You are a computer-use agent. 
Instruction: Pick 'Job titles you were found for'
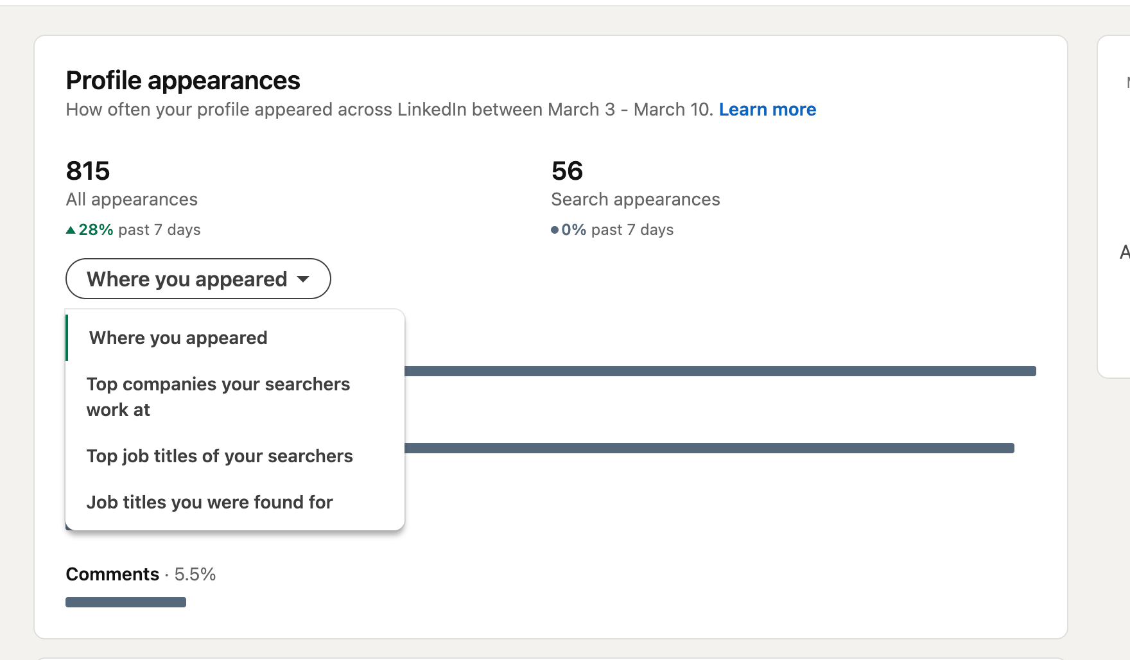tap(209, 502)
